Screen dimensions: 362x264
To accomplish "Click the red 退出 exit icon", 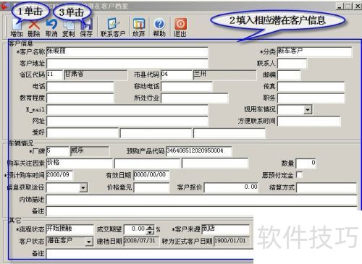I will coord(180,24).
